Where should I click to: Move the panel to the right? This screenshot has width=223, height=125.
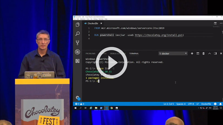click(215, 53)
